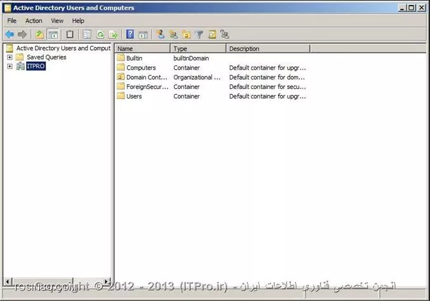Click the Computers folder icon in list

tap(121, 67)
